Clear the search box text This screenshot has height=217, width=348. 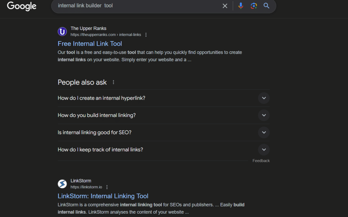tap(225, 6)
